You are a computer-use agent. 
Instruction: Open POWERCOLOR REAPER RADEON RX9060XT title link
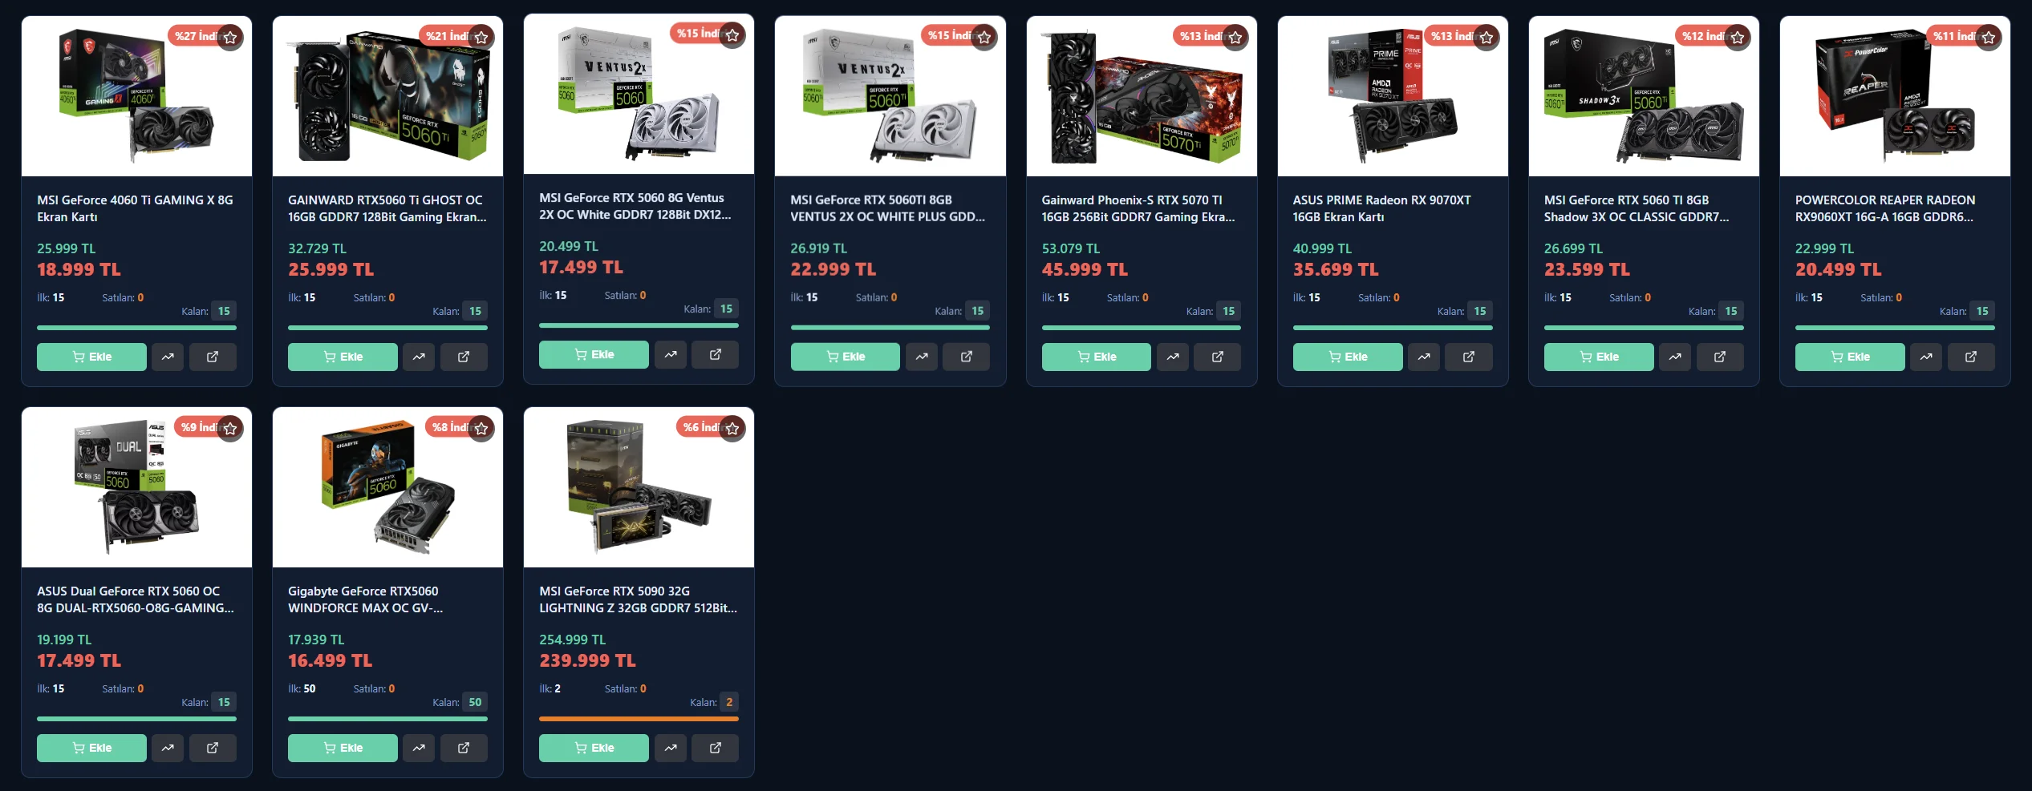pyautogui.click(x=1885, y=208)
